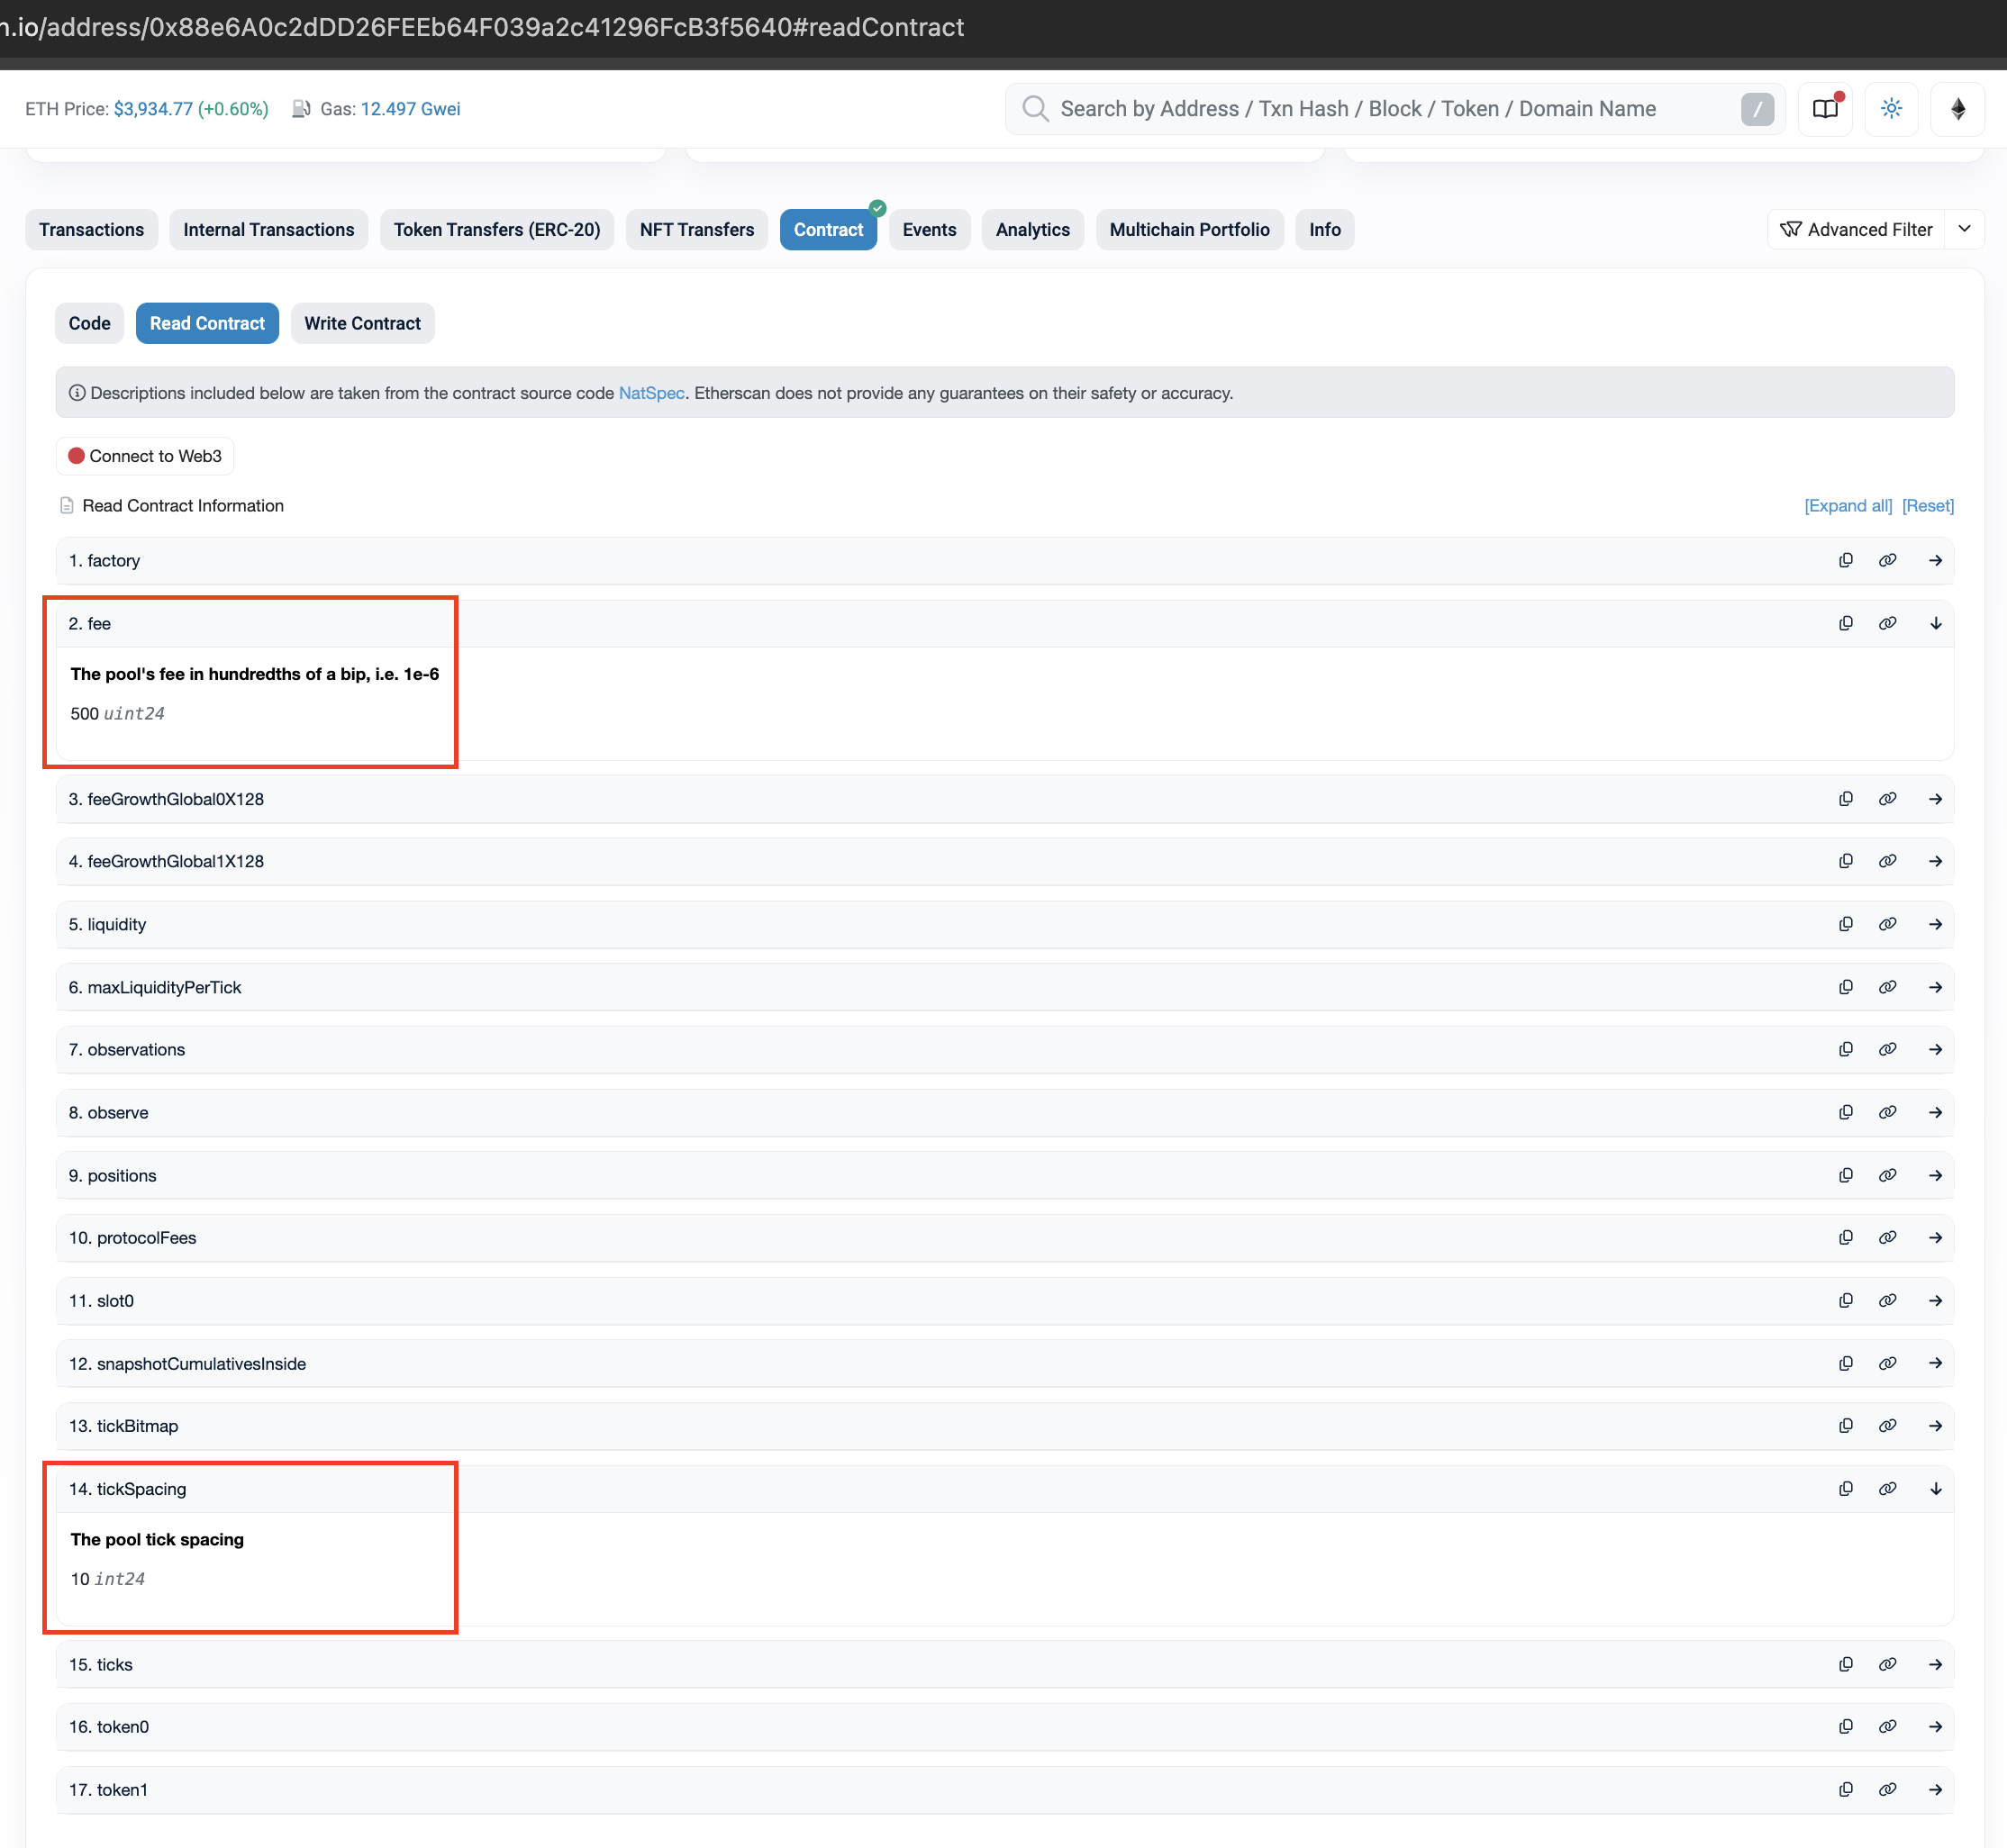Viewport: 2007px width, 1848px height.
Task: Open the Advanced Filter chevron dropdown
Action: tap(1966, 229)
